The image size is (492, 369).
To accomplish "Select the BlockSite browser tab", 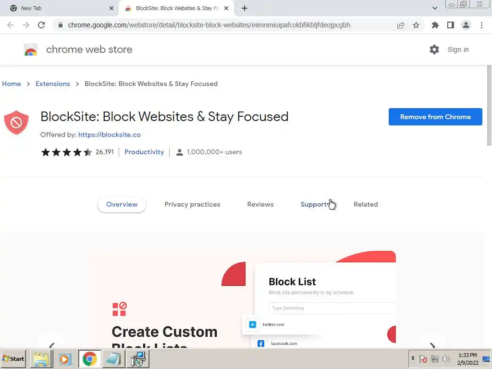I will (x=176, y=8).
